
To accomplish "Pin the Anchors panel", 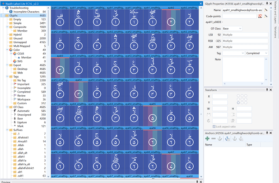I will 267,133.
